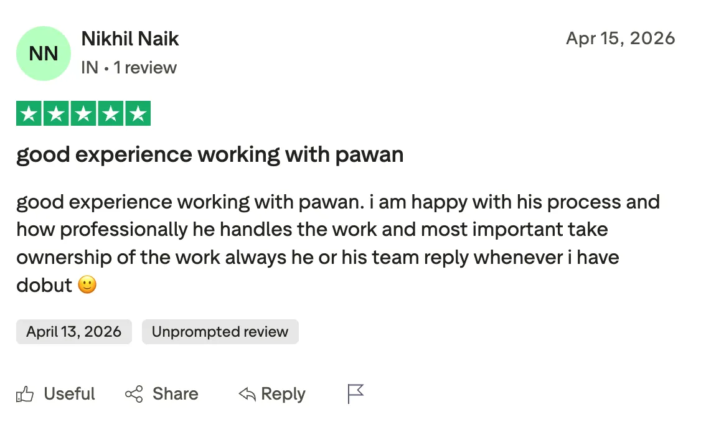Click the curved Reply arrow icon
The height and width of the screenshot is (422, 706).
coord(247,394)
